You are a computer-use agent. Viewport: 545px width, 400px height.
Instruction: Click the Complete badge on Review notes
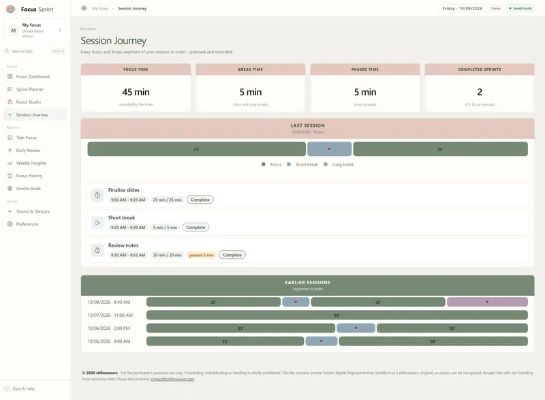coord(232,255)
